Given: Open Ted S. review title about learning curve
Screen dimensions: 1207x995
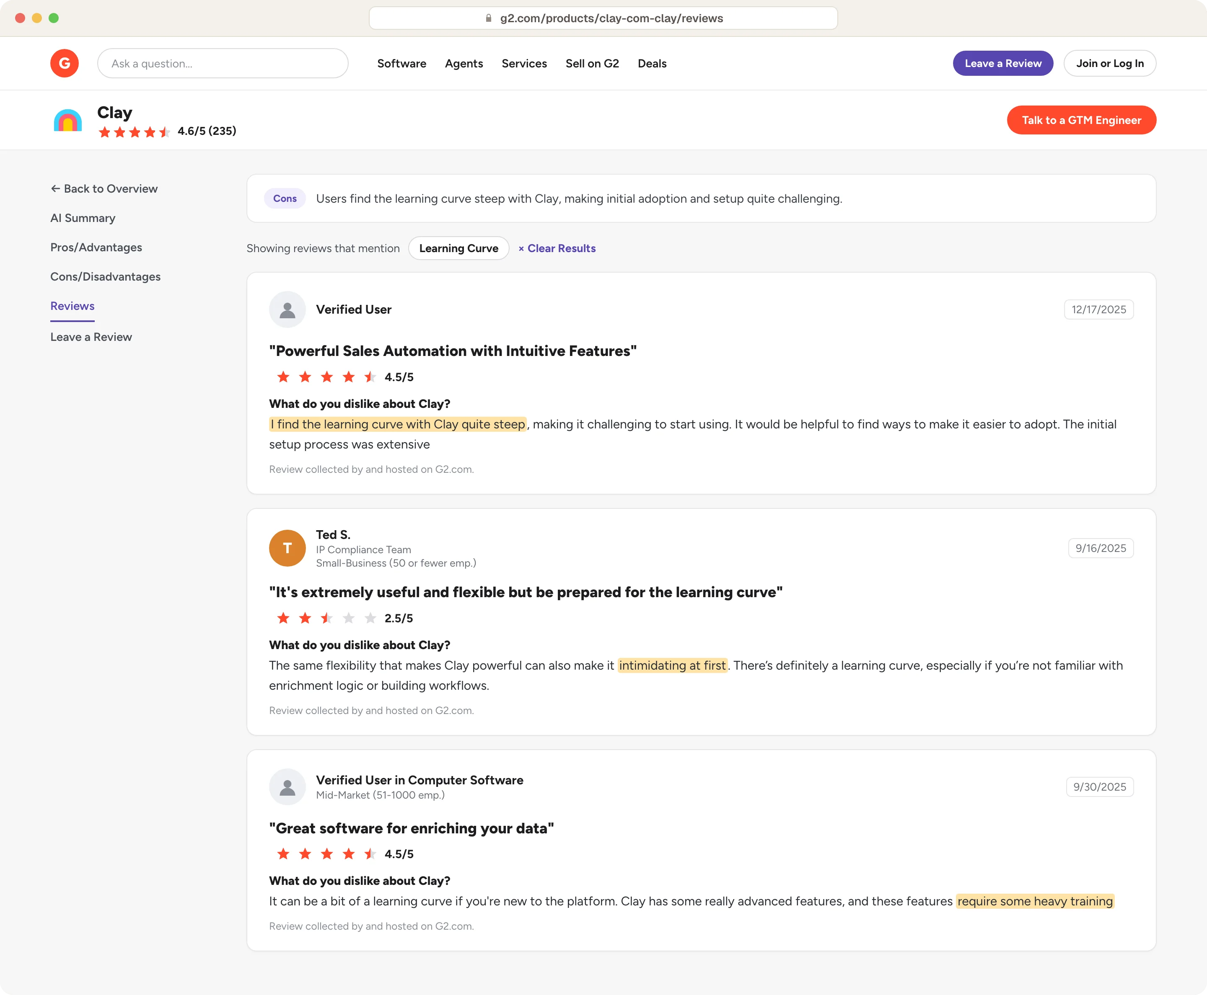Looking at the screenshot, I should coord(526,592).
